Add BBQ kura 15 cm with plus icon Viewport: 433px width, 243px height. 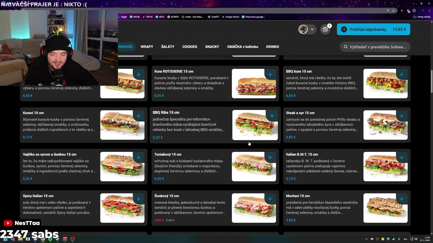pos(402,74)
